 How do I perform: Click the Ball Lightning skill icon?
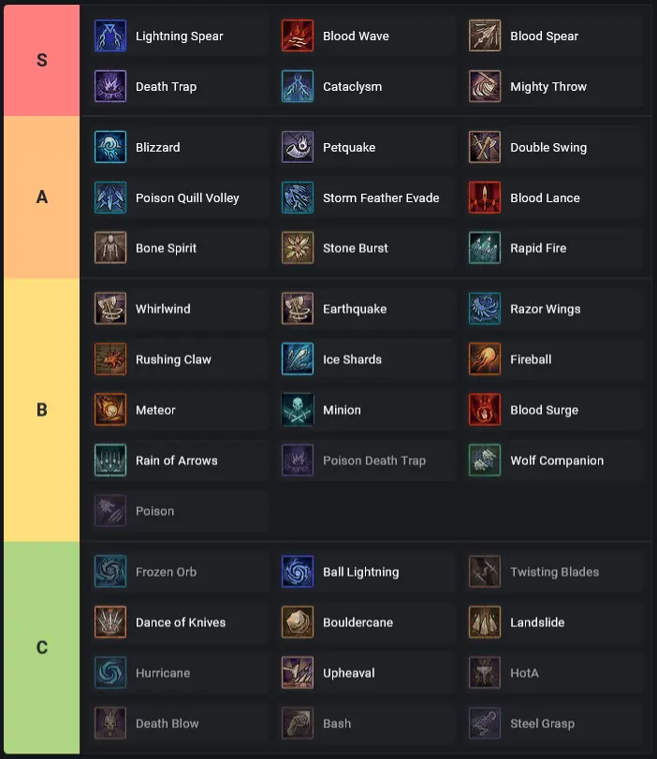coord(298,572)
